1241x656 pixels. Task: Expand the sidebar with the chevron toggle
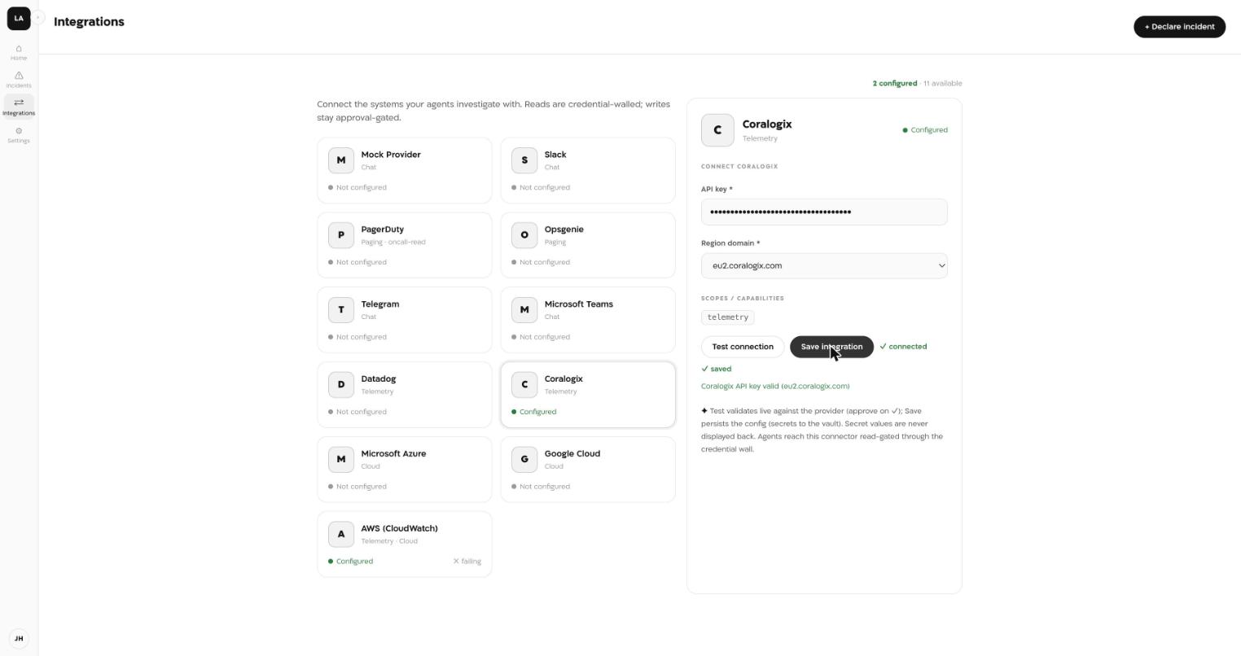[37, 17]
